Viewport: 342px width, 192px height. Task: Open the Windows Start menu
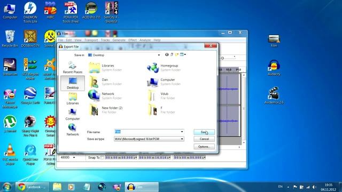point(7,187)
